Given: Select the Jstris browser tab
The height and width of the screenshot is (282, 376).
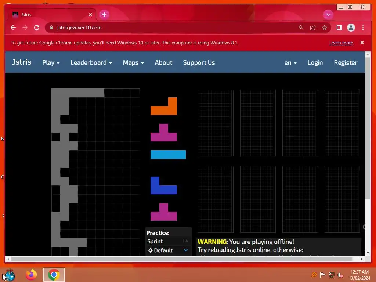Looking at the screenshot, I should (52, 15).
